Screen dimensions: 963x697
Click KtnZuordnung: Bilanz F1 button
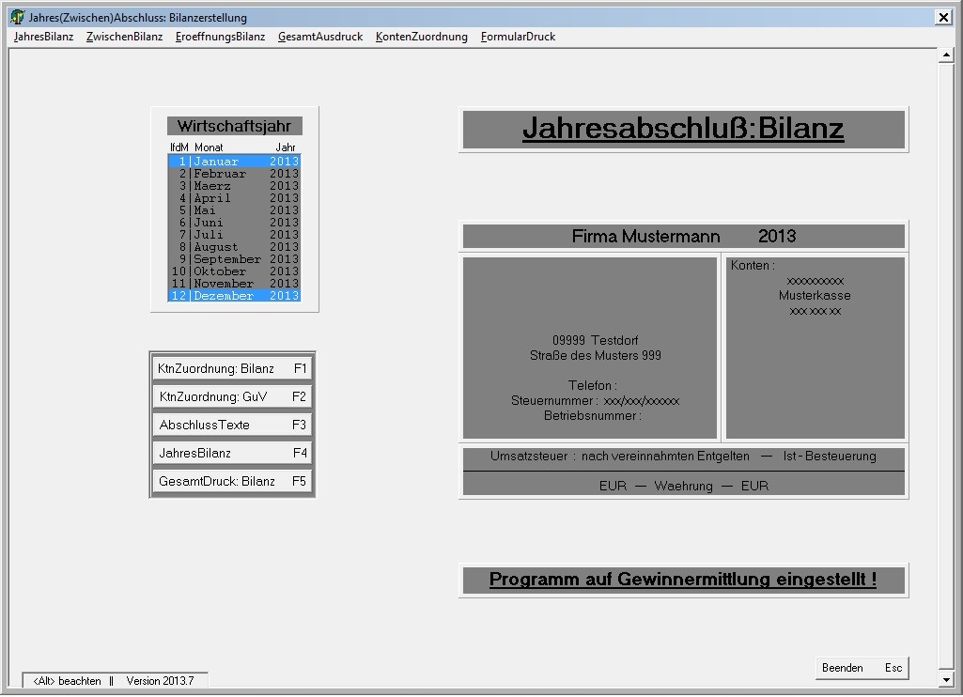pos(232,368)
